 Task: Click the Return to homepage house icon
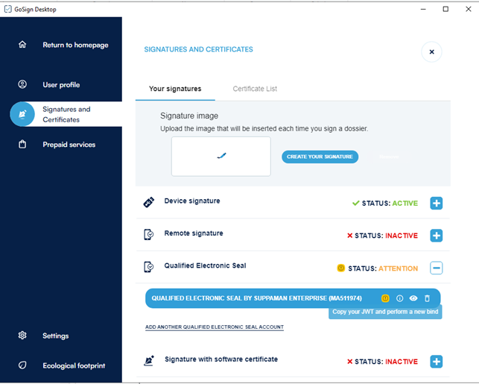click(x=22, y=45)
